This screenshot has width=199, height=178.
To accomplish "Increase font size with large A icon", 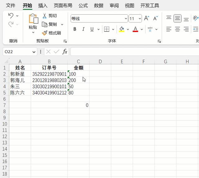I will pos(146,18).
